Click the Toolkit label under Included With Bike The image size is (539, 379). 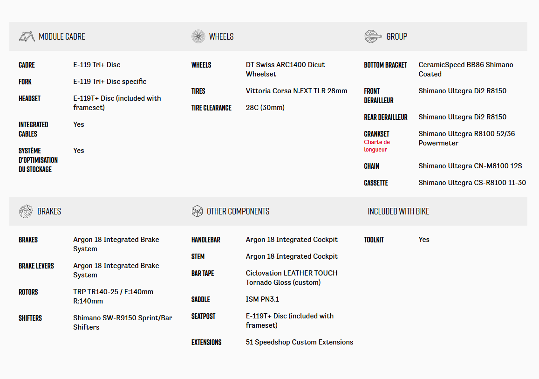(x=374, y=240)
